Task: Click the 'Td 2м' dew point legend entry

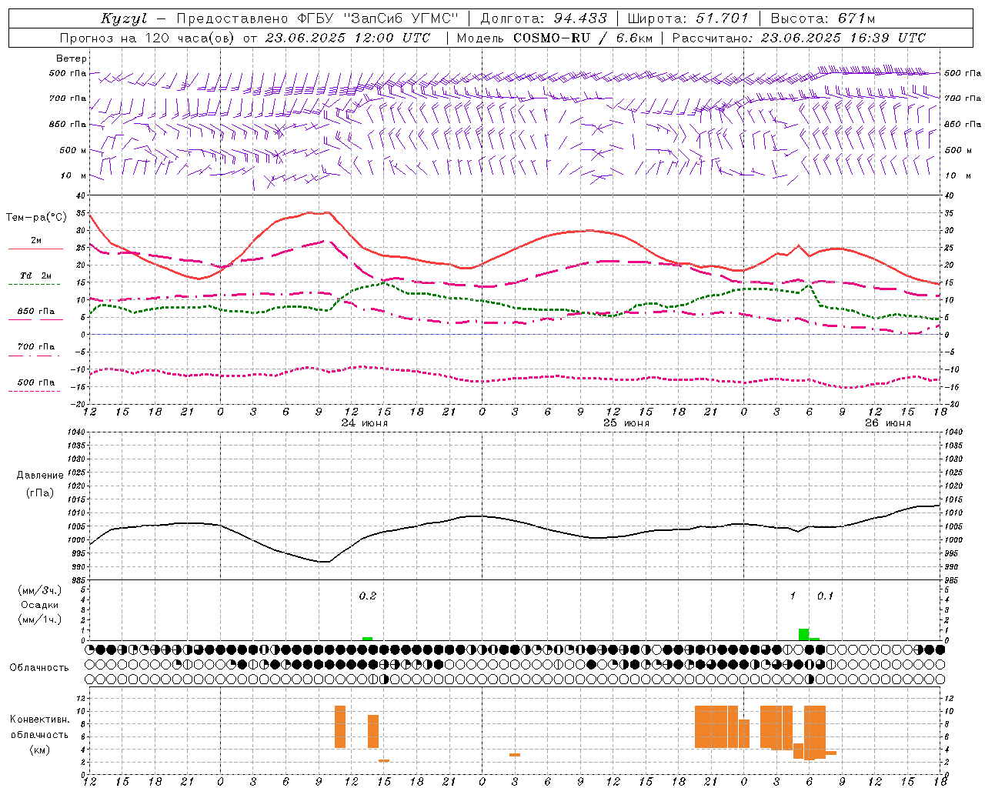Action: pyautogui.click(x=36, y=275)
